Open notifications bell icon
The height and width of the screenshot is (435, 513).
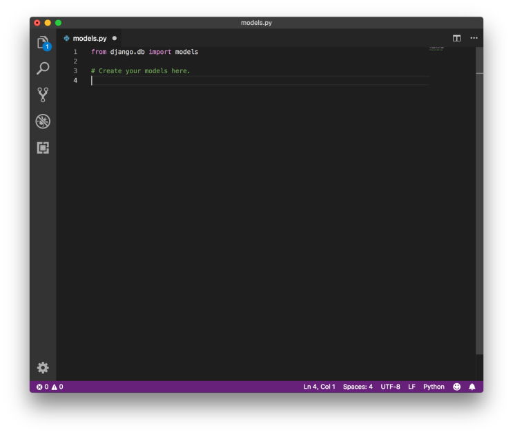pos(472,387)
